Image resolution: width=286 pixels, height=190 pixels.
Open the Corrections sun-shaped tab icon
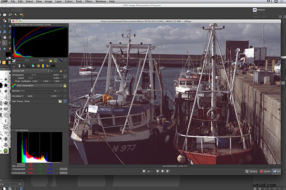[38, 66]
